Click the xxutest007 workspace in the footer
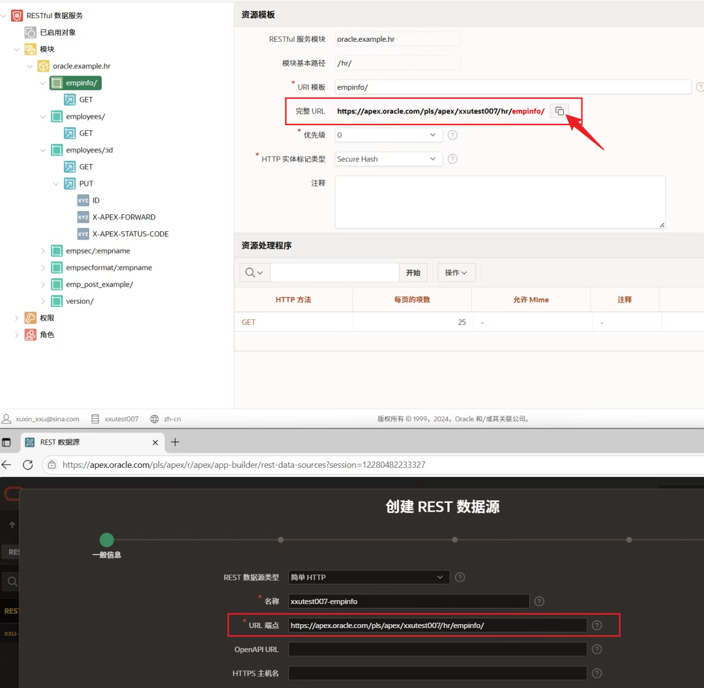 pyautogui.click(x=121, y=419)
